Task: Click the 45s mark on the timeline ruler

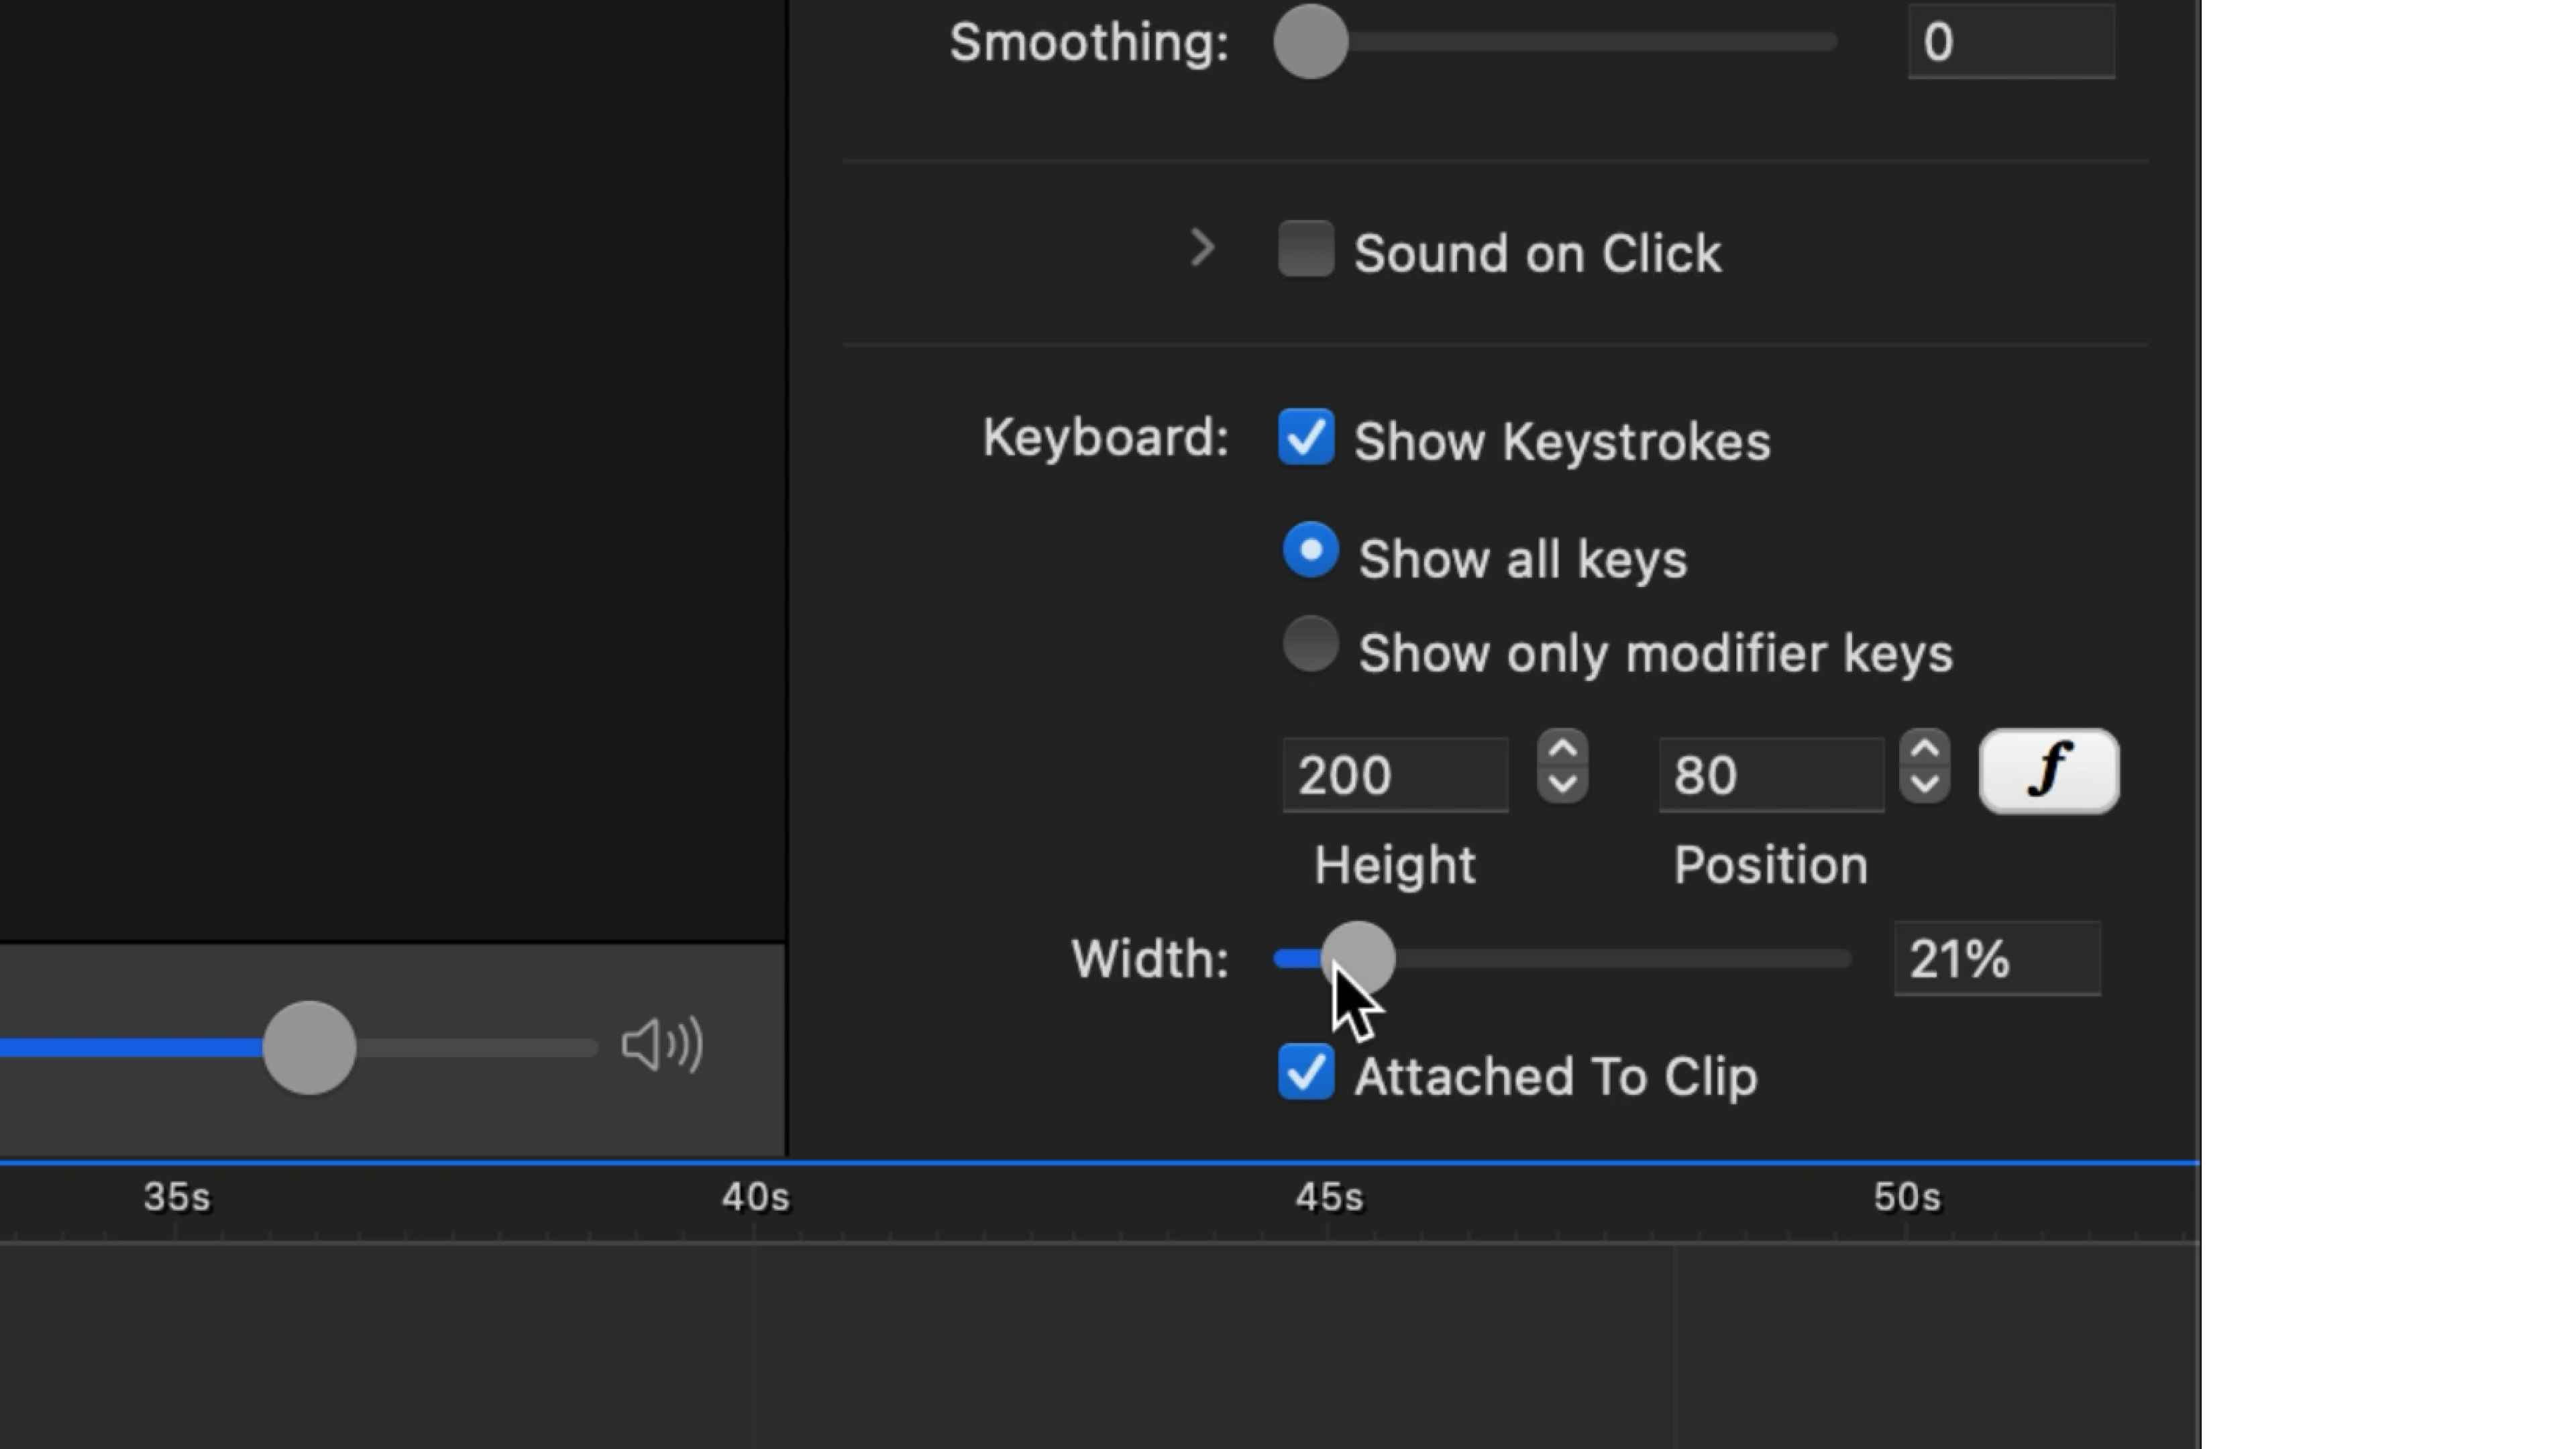Action: 1328,1198
